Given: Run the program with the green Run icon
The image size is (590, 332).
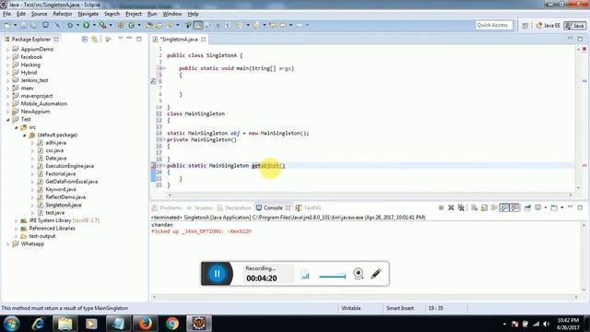Looking at the screenshot, I should [86, 25].
